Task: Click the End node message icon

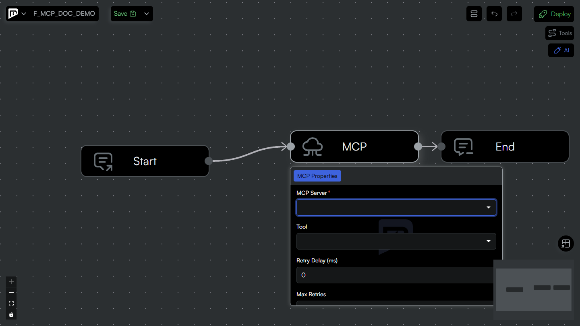Action: [464, 147]
